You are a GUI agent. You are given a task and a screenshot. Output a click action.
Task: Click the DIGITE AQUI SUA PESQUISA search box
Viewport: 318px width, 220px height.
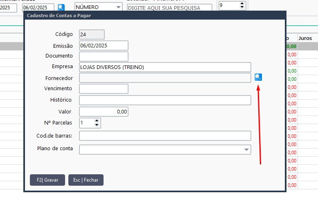[169, 8]
